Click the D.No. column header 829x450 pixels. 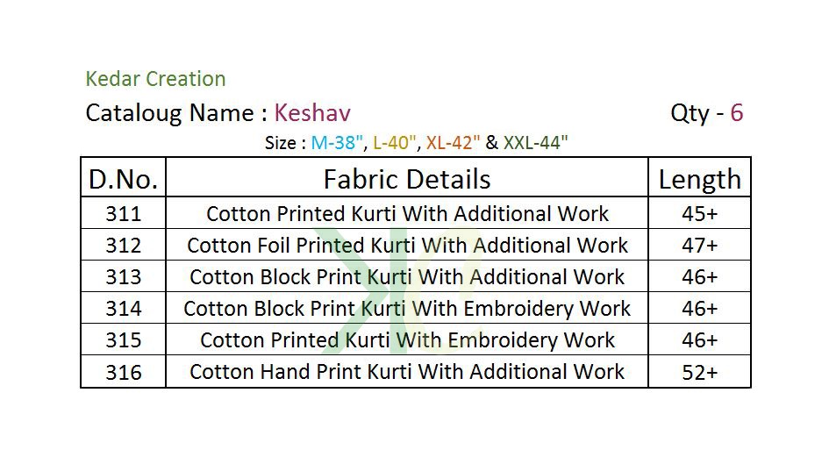coord(123,177)
